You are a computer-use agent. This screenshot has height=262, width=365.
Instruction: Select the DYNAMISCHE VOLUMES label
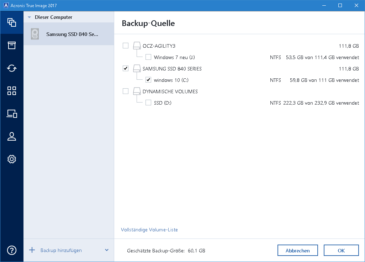coord(170,91)
